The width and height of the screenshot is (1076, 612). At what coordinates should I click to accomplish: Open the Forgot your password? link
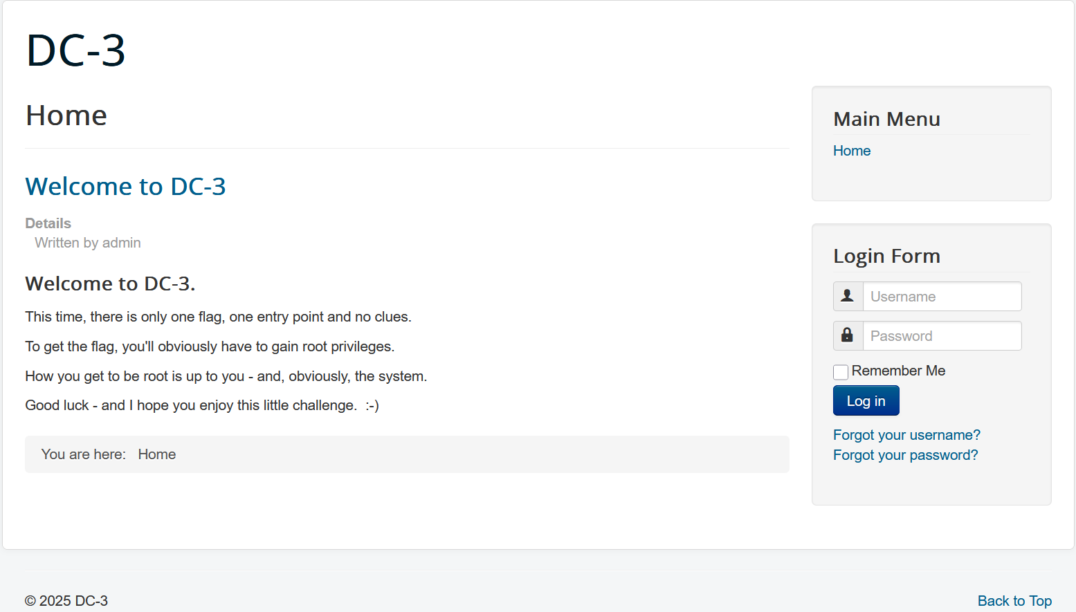coord(905,455)
